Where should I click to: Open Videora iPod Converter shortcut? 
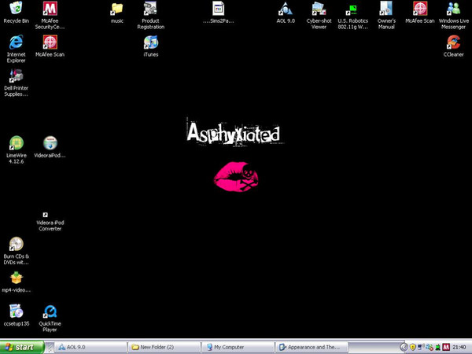coord(50,222)
